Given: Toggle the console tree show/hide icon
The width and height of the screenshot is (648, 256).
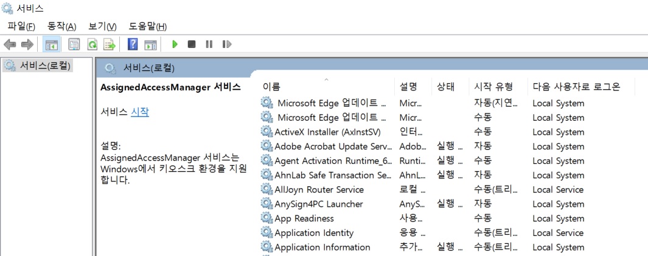Looking at the screenshot, I should click(52, 44).
